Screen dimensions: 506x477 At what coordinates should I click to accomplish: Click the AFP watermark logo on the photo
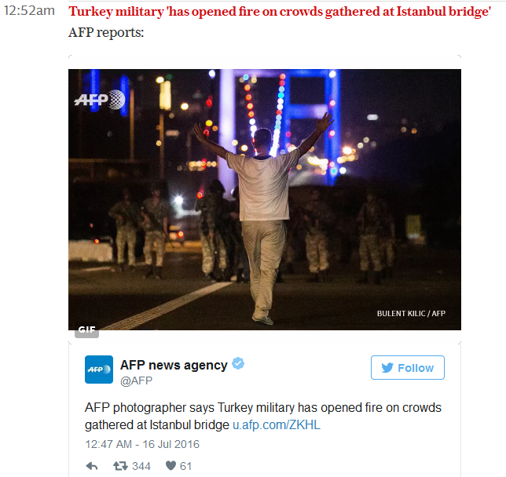(x=99, y=100)
